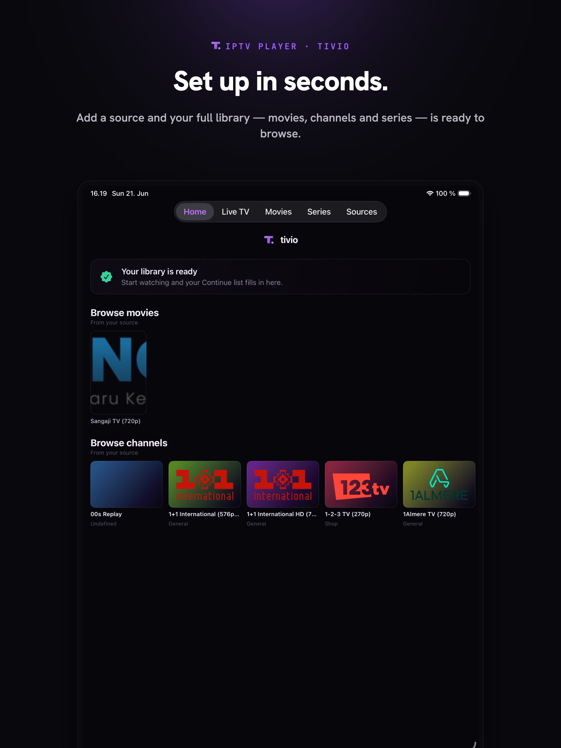561x748 pixels.
Task: Click the '100 %' battery percentage
Action: tap(445, 193)
